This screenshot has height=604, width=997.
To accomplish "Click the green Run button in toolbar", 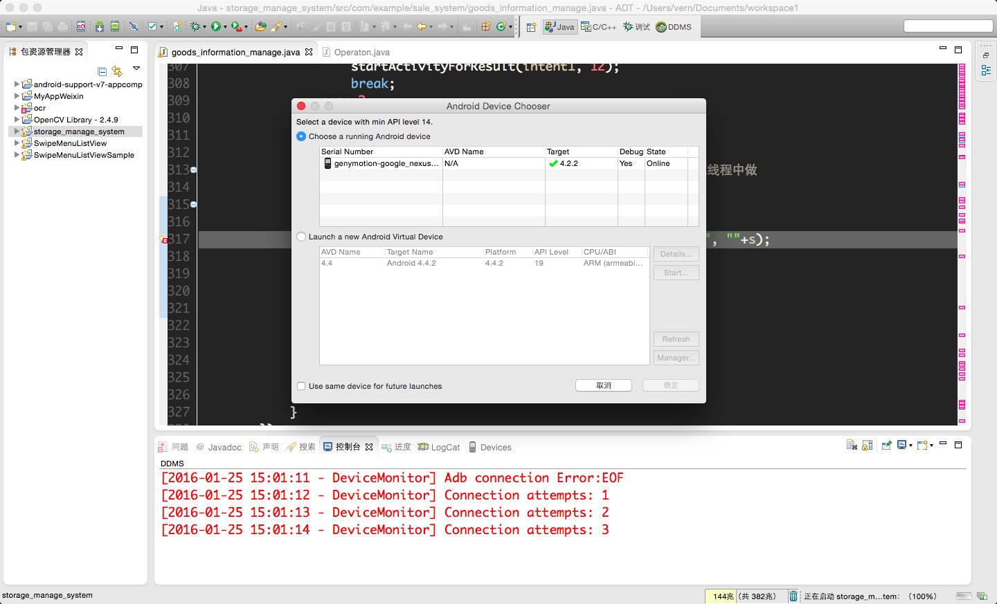I will coord(216,26).
